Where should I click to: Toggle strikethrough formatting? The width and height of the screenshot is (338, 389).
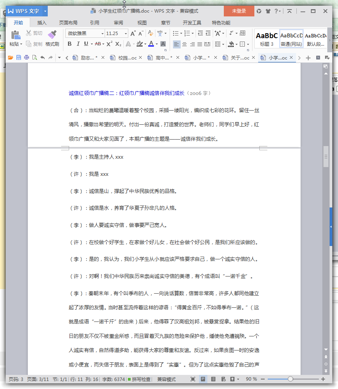point(98,44)
